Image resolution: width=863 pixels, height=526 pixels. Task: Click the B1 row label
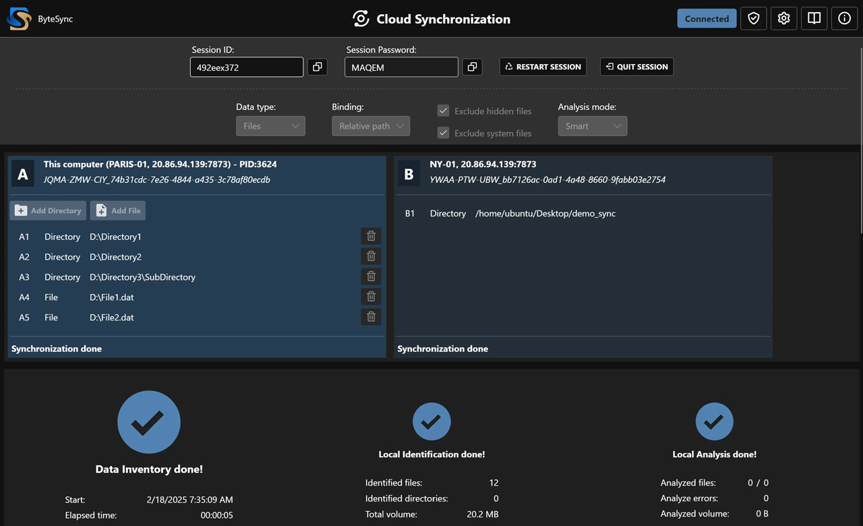pyautogui.click(x=410, y=214)
